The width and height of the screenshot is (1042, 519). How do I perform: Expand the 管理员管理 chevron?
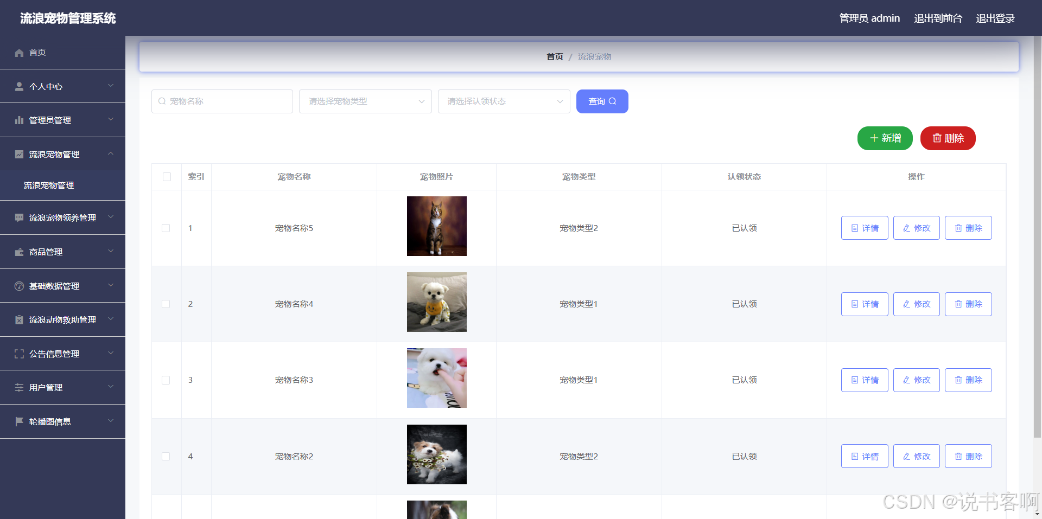point(111,119)
